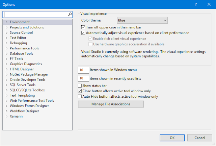Expand the SQL Server Tools arrow

[x=6, y=85]
